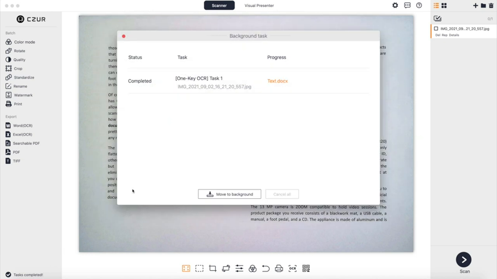This screenshot has width=497, height=279.
Task: Click the plus icon in file panel
Action: (x=475, y=5)
